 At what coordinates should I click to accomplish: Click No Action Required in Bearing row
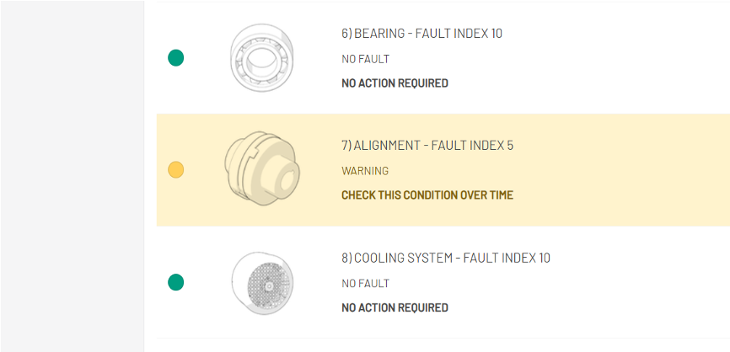click(x=395, y=83)
